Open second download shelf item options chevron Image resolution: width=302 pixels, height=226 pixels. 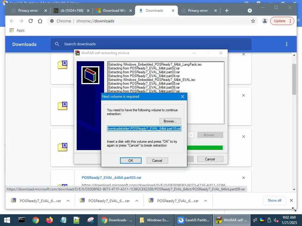(137, 201)
